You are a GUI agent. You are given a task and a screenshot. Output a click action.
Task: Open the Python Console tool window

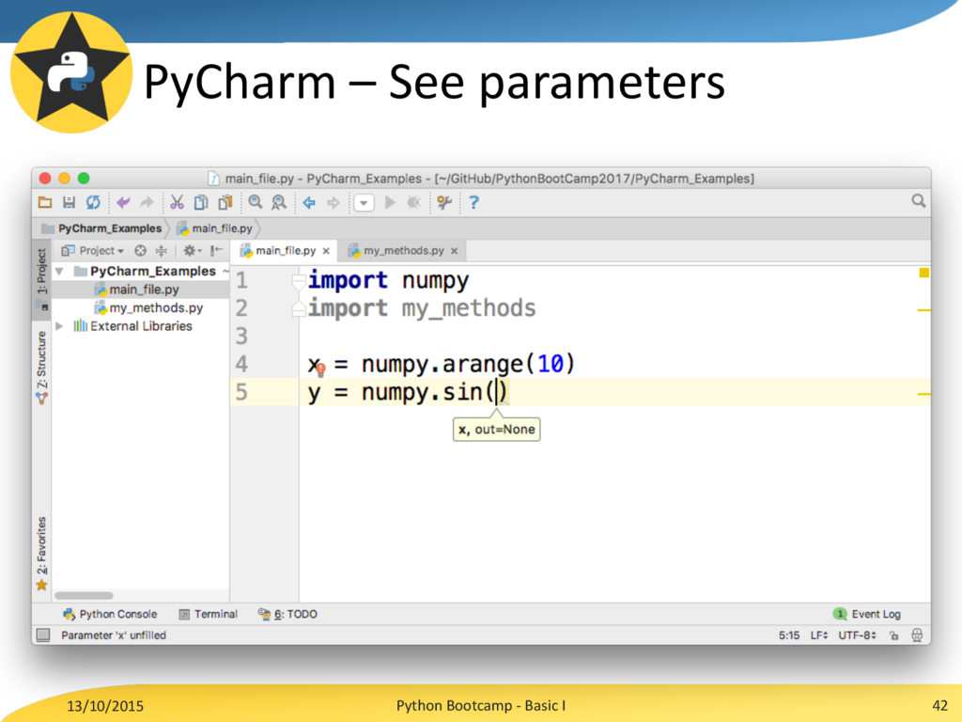[x=111, y=614]
